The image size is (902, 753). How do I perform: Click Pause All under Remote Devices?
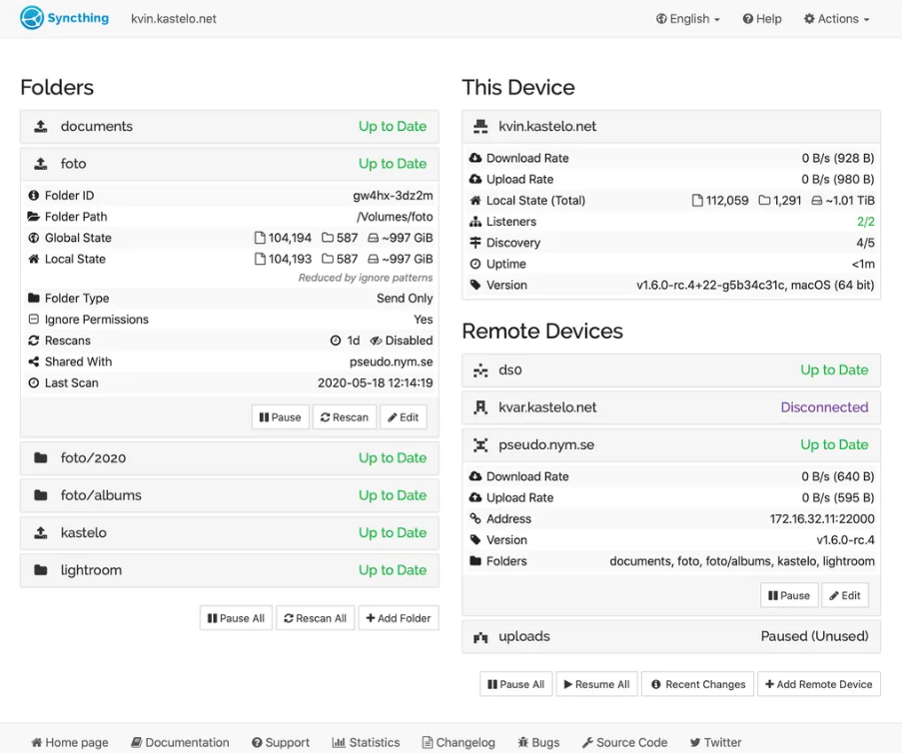tap(516, 684)
